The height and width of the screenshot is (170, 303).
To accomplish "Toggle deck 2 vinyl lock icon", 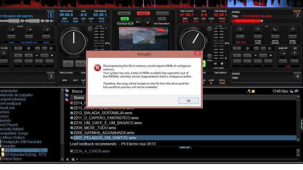I will tap(209, 29).
